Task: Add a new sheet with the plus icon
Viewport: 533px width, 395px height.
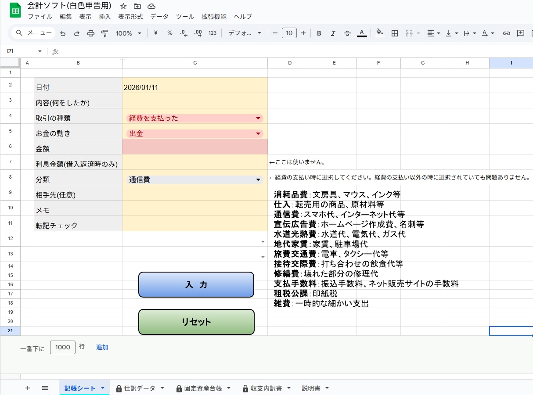Action: tap(28, 388)
